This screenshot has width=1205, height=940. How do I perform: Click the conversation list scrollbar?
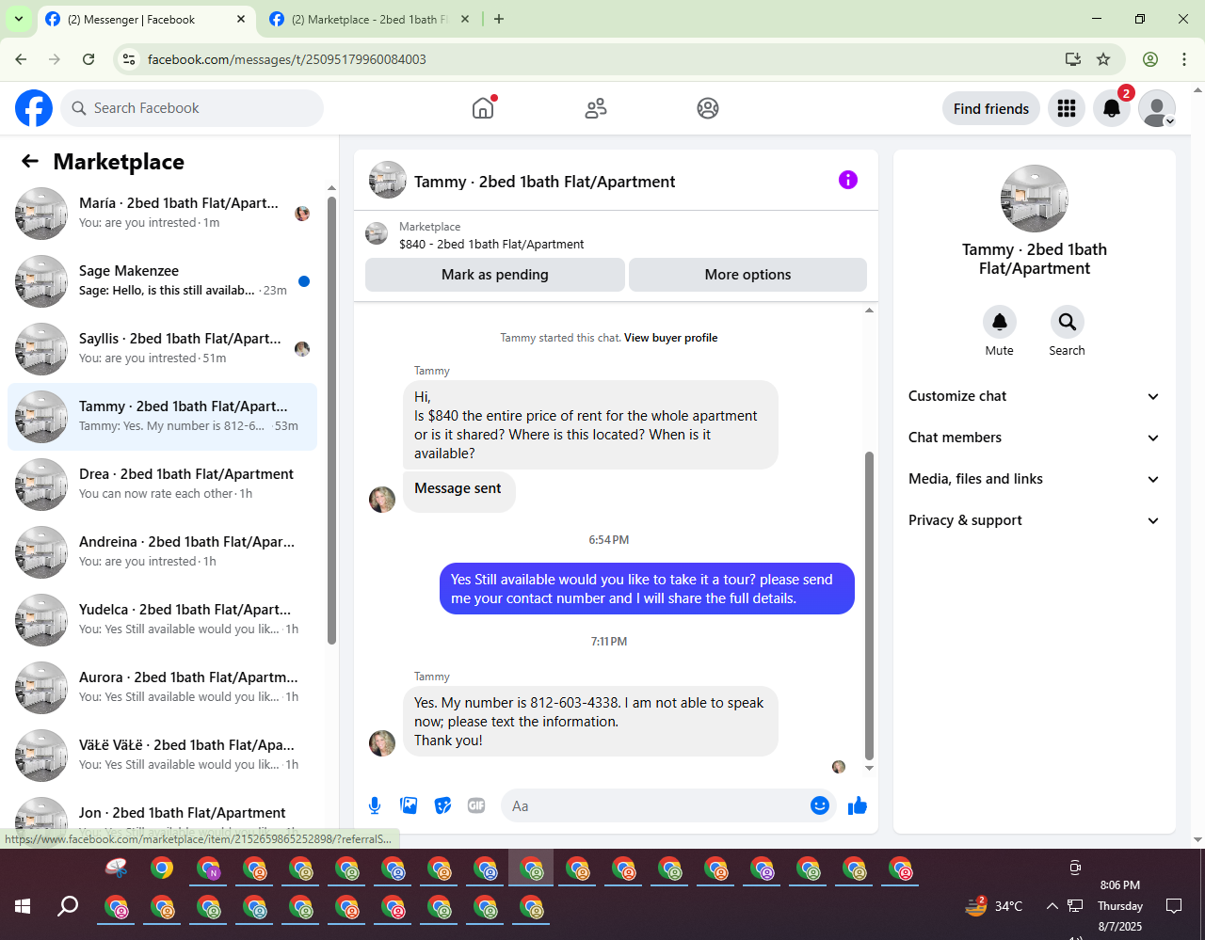tap(331, 421)
